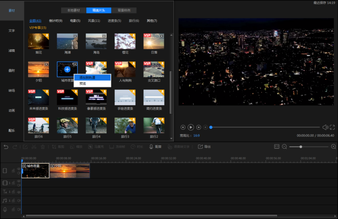Image resolution: width=338 pixels, height=219 pixels.
Task: Mute the music track speaker
Action: coord(19,201)
